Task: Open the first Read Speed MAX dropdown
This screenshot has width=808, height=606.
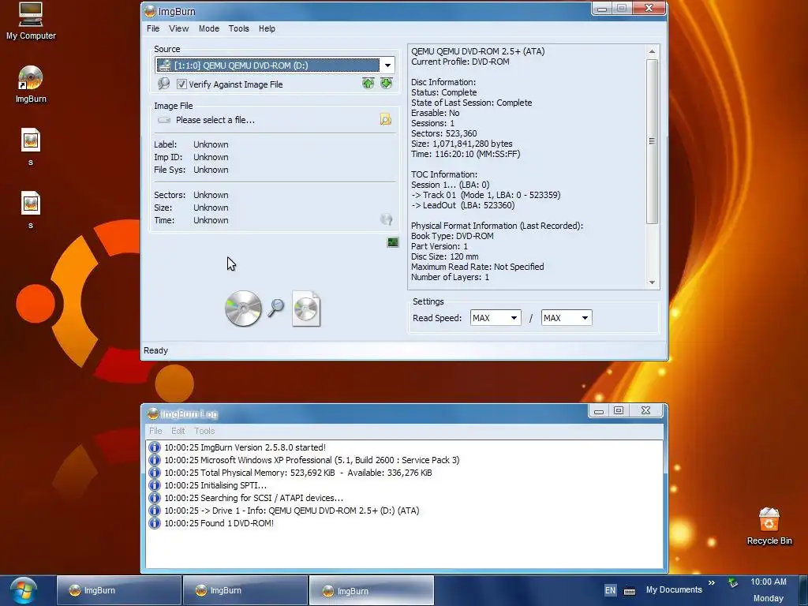Action: point(514,318)
